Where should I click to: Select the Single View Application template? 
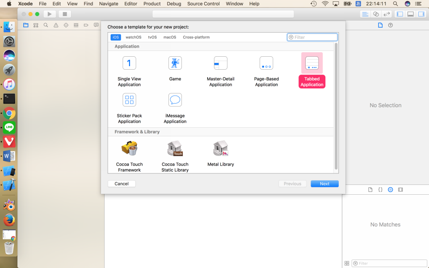tap(129, 70)
